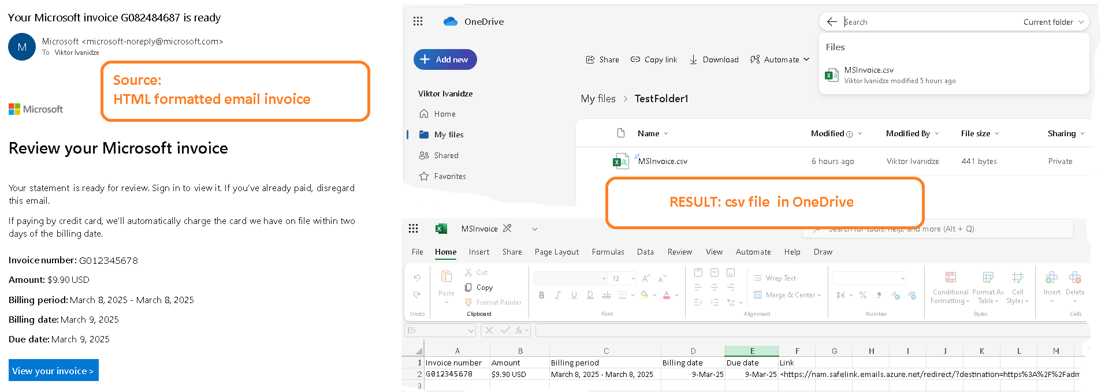Toggle Strikethrough formatting
The height and width of the screenshot is (392, 1105).
tap(606, 295)
